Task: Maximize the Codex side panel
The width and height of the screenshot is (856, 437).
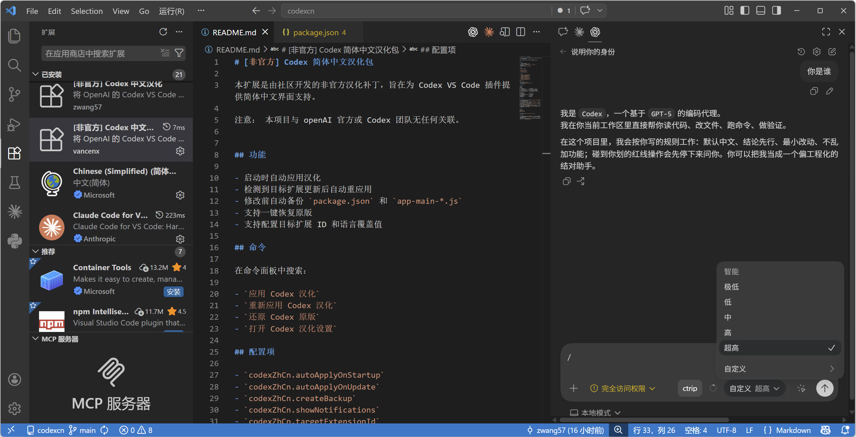Action: click(826, 32)
